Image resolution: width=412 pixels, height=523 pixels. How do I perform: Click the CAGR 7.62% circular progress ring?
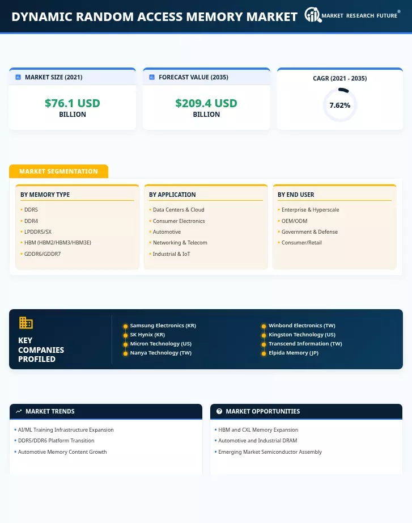(x=339, y=105)
